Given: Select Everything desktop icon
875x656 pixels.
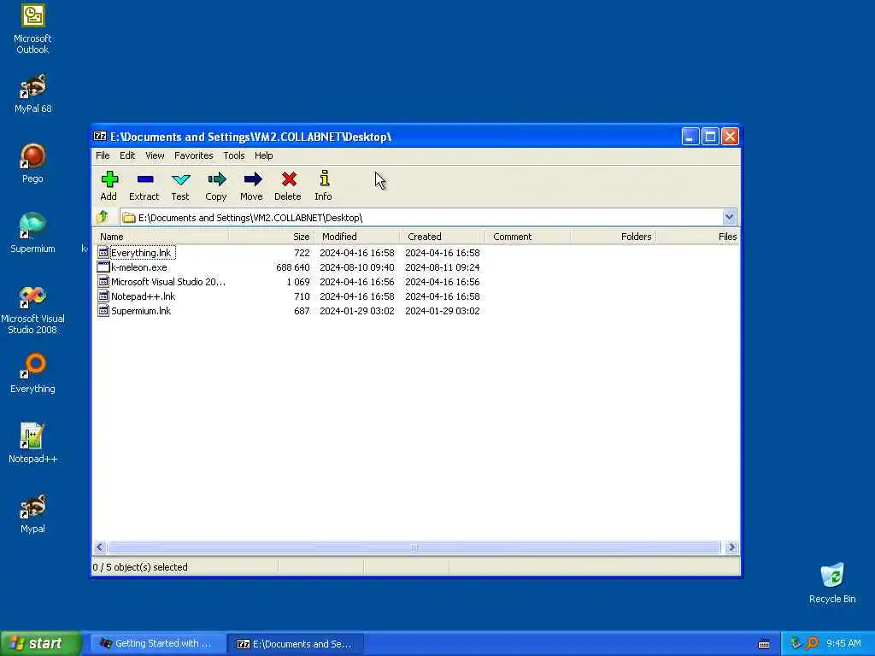Looking at the screenshot, I should (x=33, y=366).
